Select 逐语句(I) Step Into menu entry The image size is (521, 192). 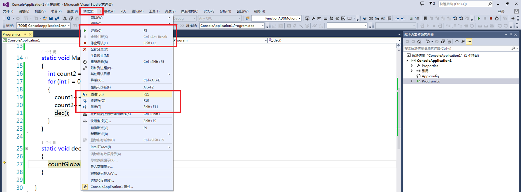pos(127,94)
